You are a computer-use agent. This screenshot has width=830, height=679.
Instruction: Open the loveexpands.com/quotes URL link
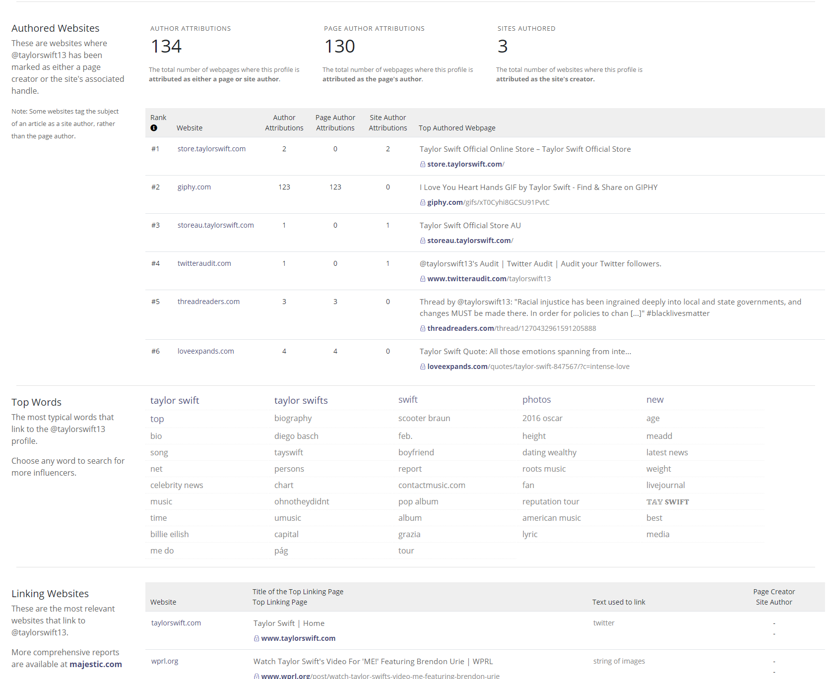point(528,367)
